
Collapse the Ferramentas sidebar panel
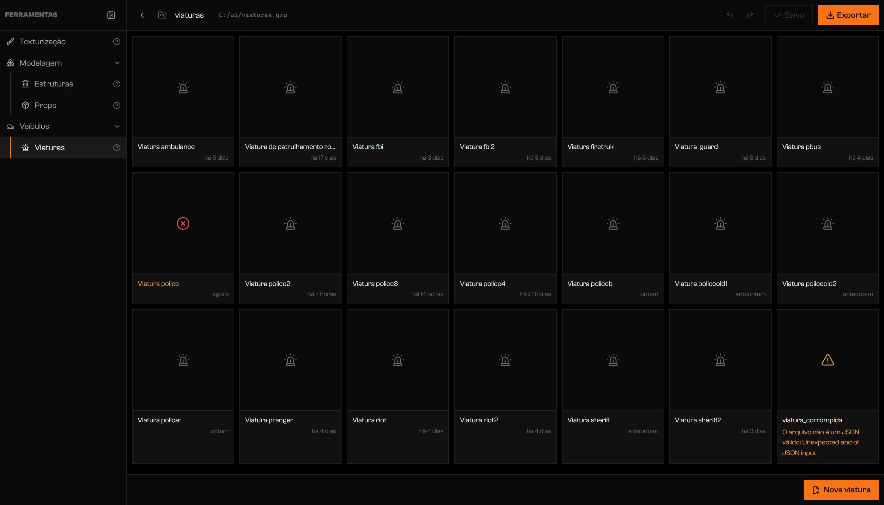coord(111,15)
